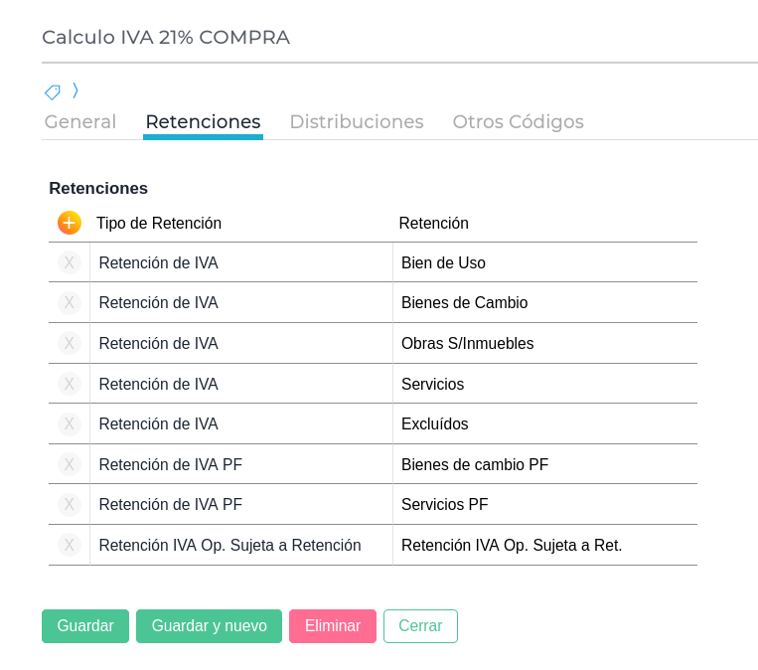This screenshot has width=758, height=670.
Task: Remove the Obras S/Inmuebles retention row
Action: [69, 343]
